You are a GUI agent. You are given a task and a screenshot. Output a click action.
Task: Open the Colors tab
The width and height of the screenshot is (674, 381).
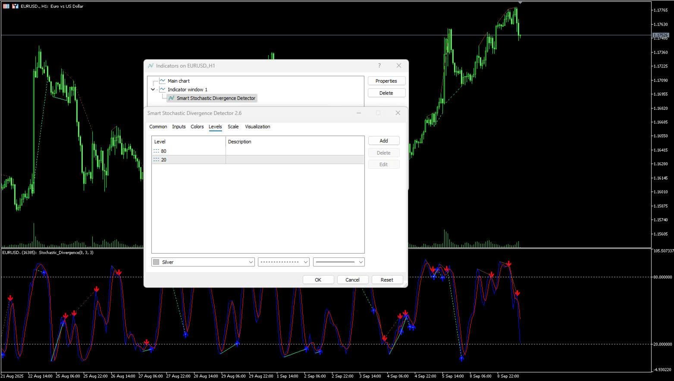[197, 127]
